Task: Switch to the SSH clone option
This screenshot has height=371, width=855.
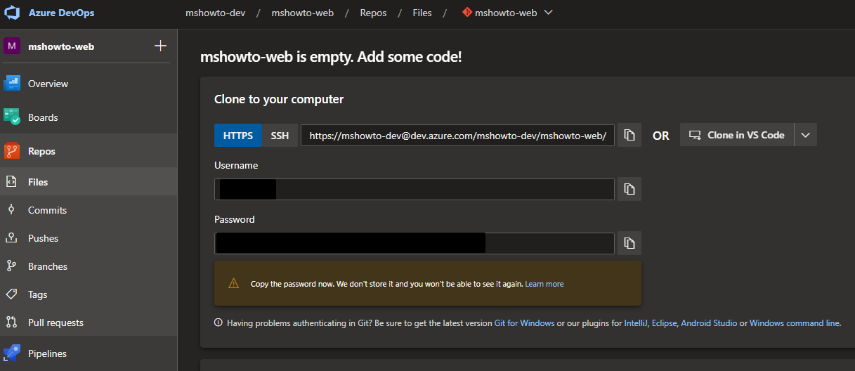Action: 280,135
